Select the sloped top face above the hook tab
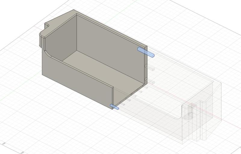This screenshot has height=154, width=241. pyautogui.click(x=61, y=21)
